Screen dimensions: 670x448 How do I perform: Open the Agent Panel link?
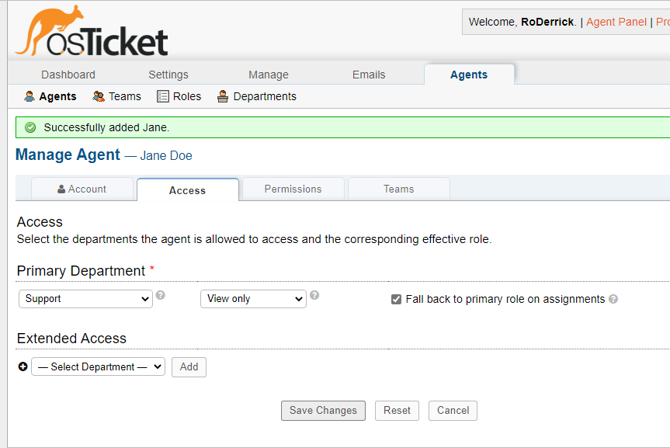click(616, 22)
